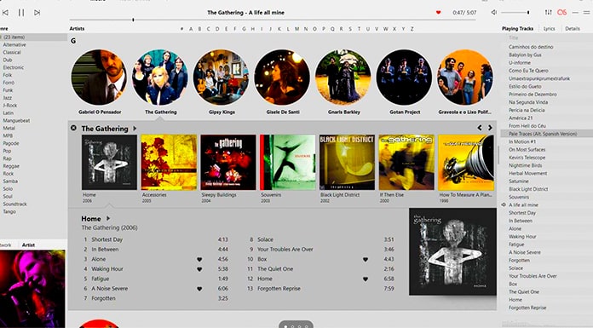This screenshot has width=593, height=328.
Task: Filter by Alternative genre
Action: pyautogui.click(x=14, y=44)
